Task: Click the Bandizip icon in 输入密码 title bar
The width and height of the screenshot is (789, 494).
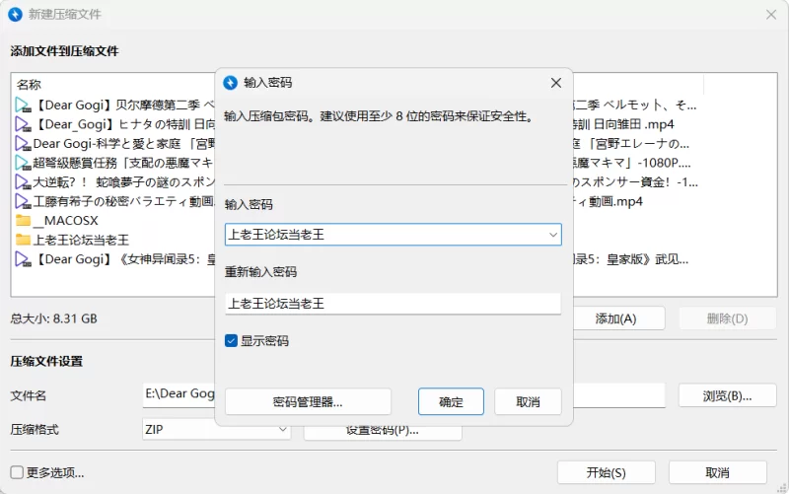Action: point(231,83)
